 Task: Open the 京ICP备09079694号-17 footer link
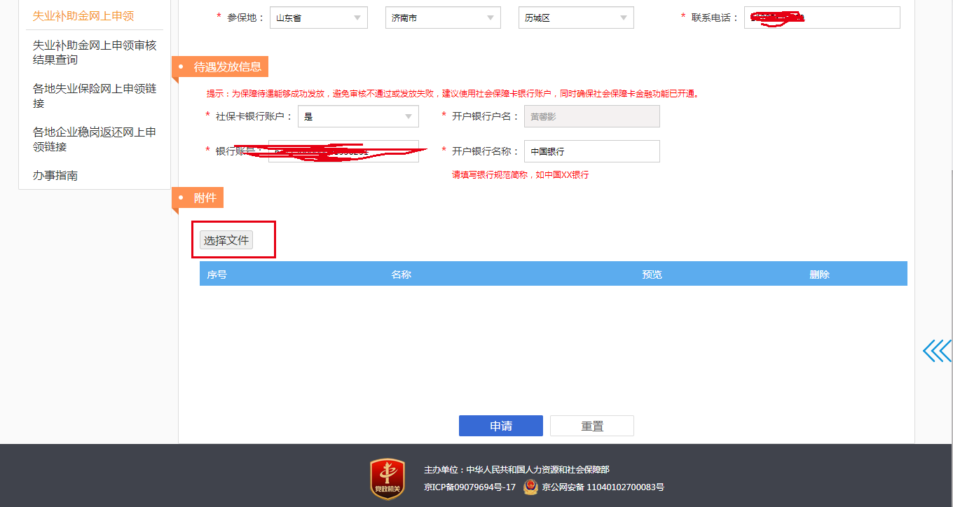tap(469, 487)
